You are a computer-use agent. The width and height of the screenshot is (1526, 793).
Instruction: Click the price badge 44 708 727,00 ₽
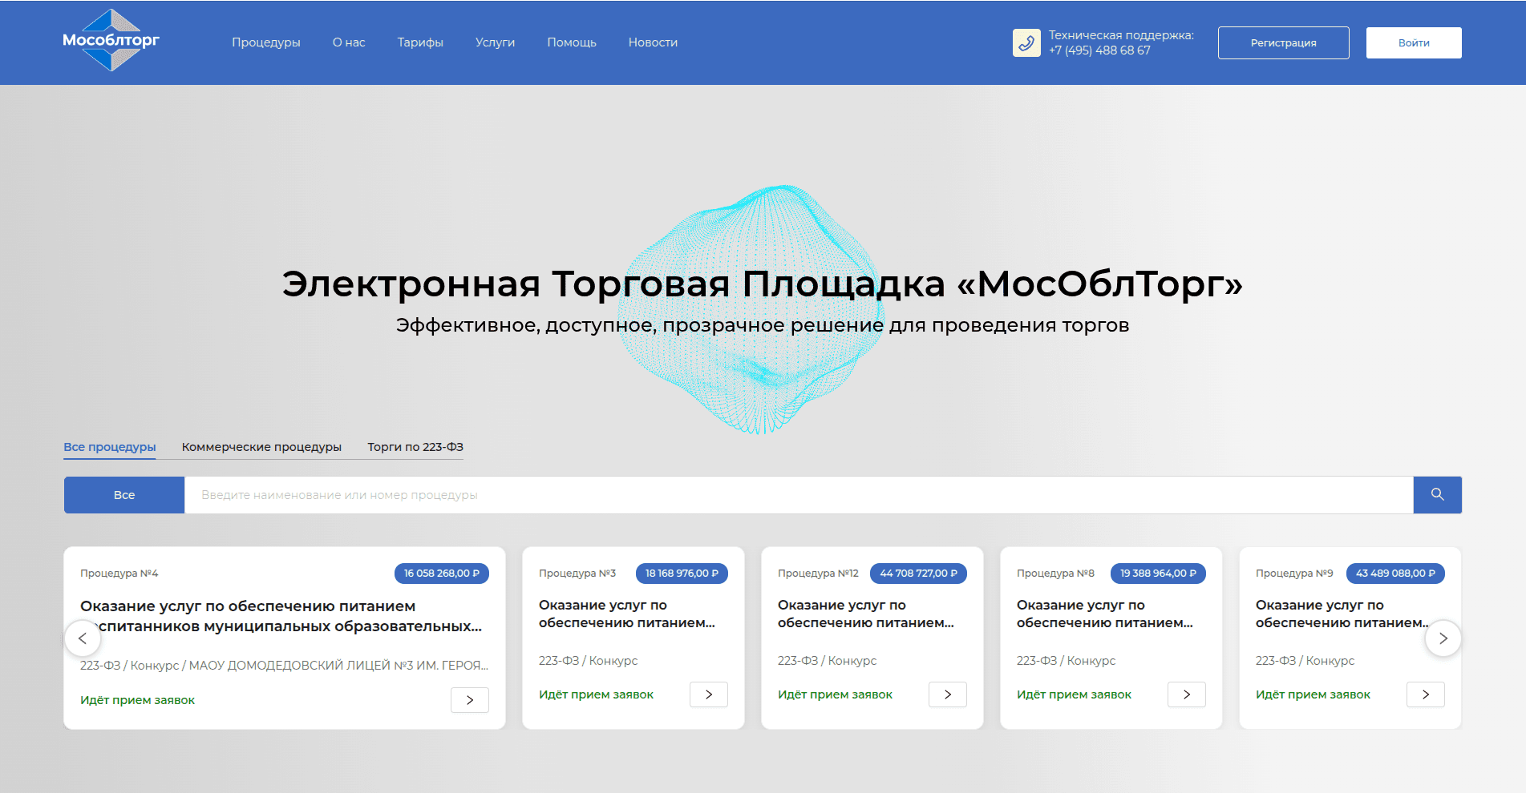coord(918,574)
